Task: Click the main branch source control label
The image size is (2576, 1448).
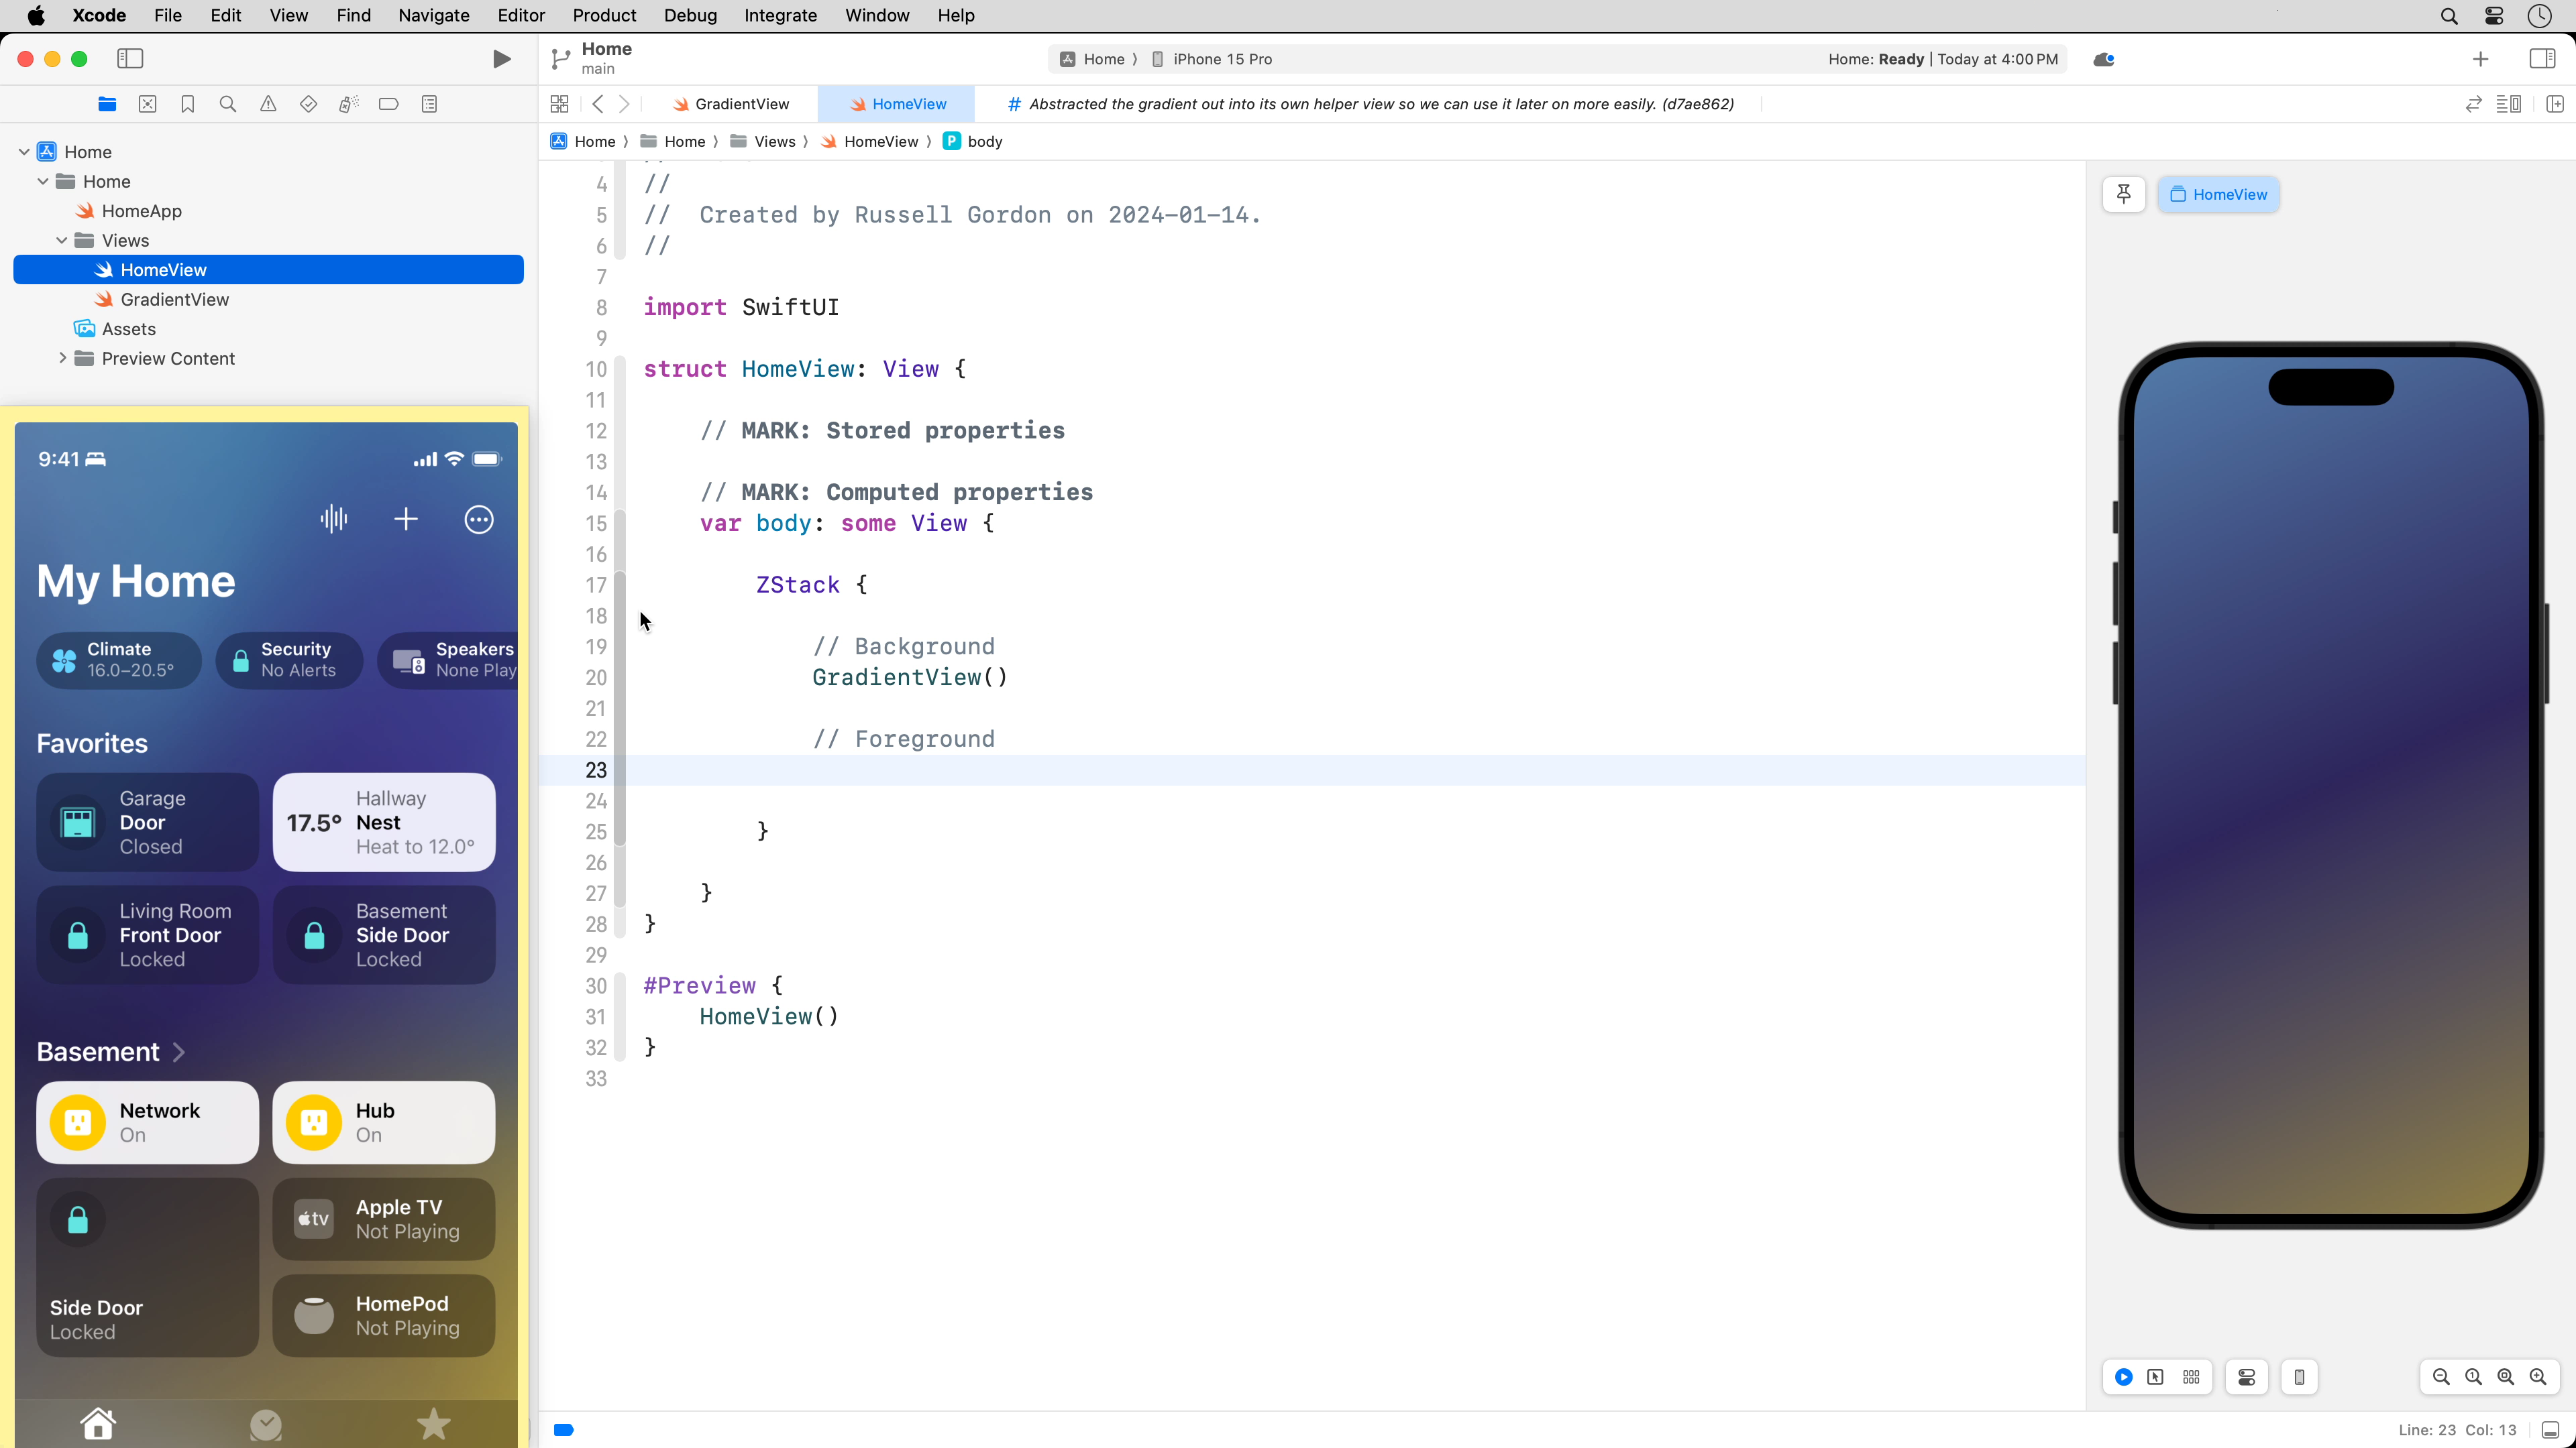Action: (598, 69)
